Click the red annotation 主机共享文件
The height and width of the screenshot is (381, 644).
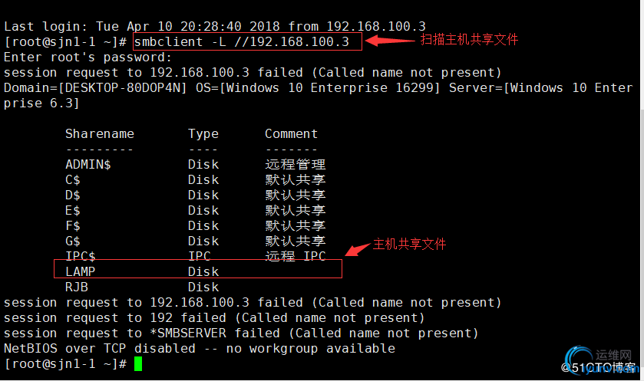click(x=409, y=244)
